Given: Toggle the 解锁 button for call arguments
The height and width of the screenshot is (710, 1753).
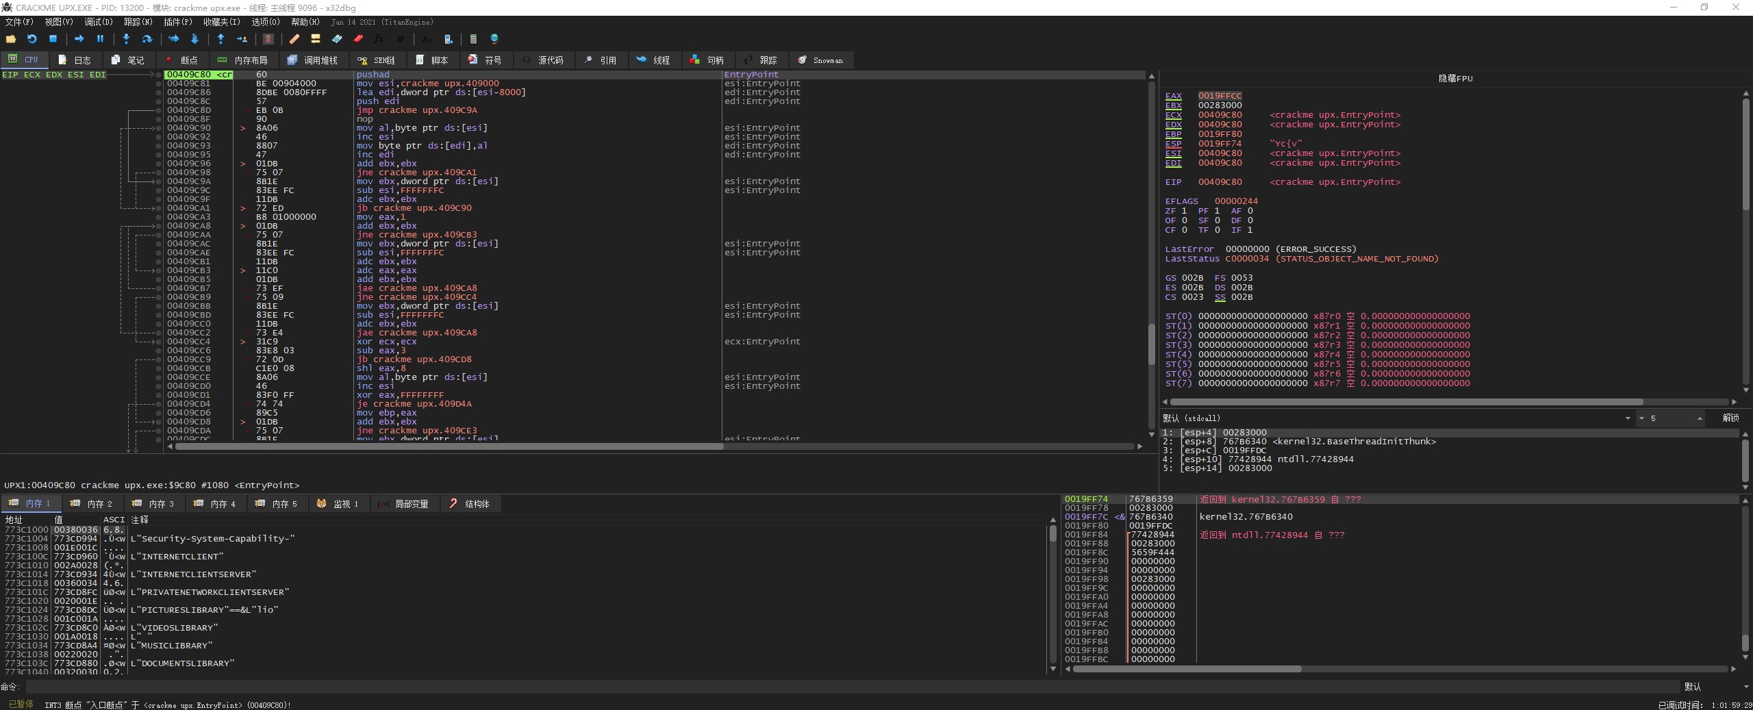Looking at the screenshot, I should point(1730,418).
